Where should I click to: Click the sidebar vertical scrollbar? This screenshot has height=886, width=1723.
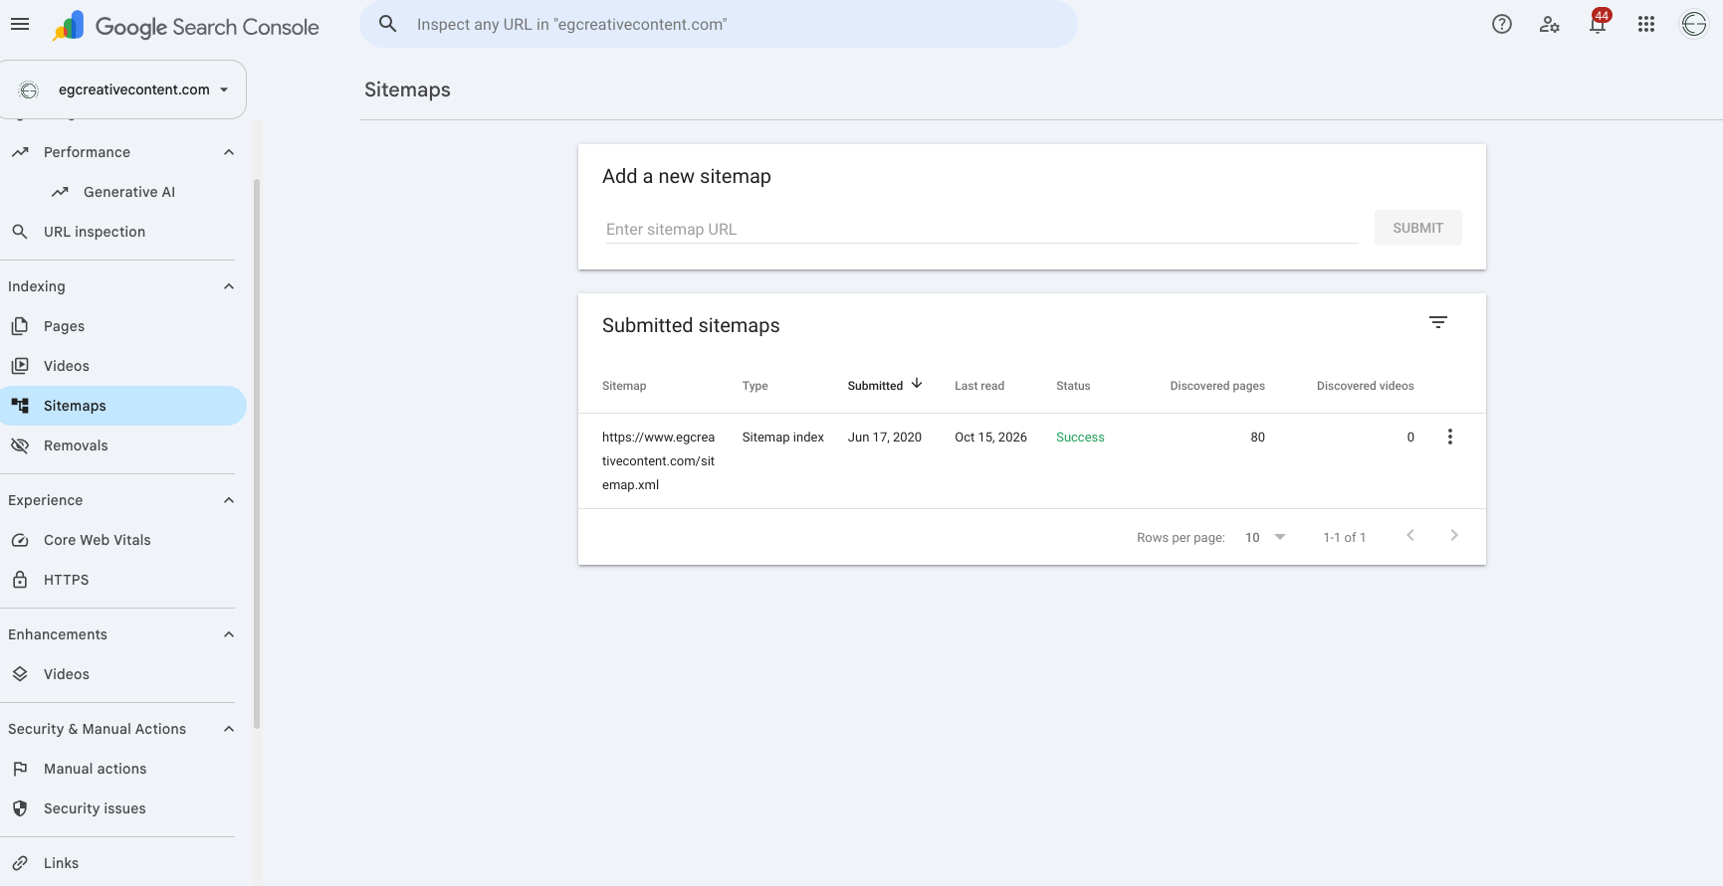tap(257, 452)
